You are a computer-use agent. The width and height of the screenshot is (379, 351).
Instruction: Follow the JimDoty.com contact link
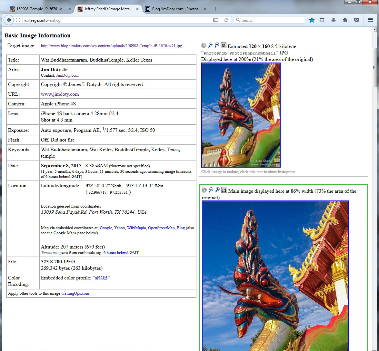67,75
